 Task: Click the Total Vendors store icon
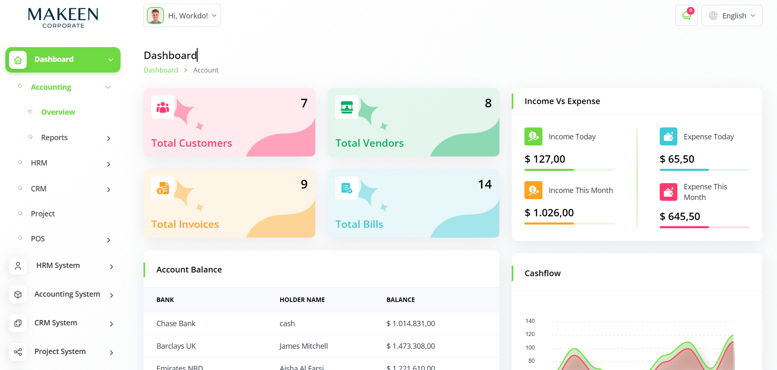point(347,107)
